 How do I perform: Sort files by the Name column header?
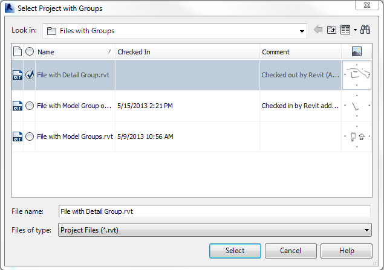[75, 52]
